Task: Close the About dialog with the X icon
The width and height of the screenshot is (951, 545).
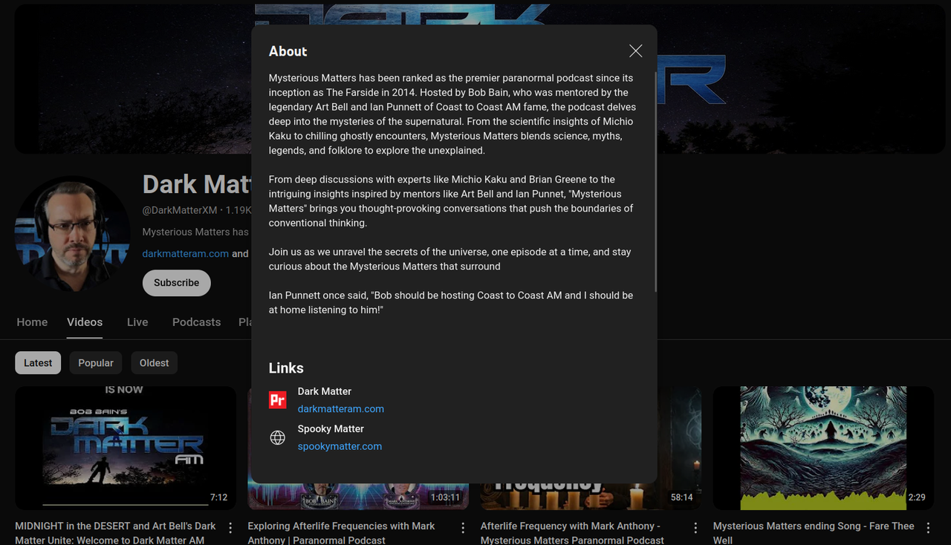Action: pos(635,50)
